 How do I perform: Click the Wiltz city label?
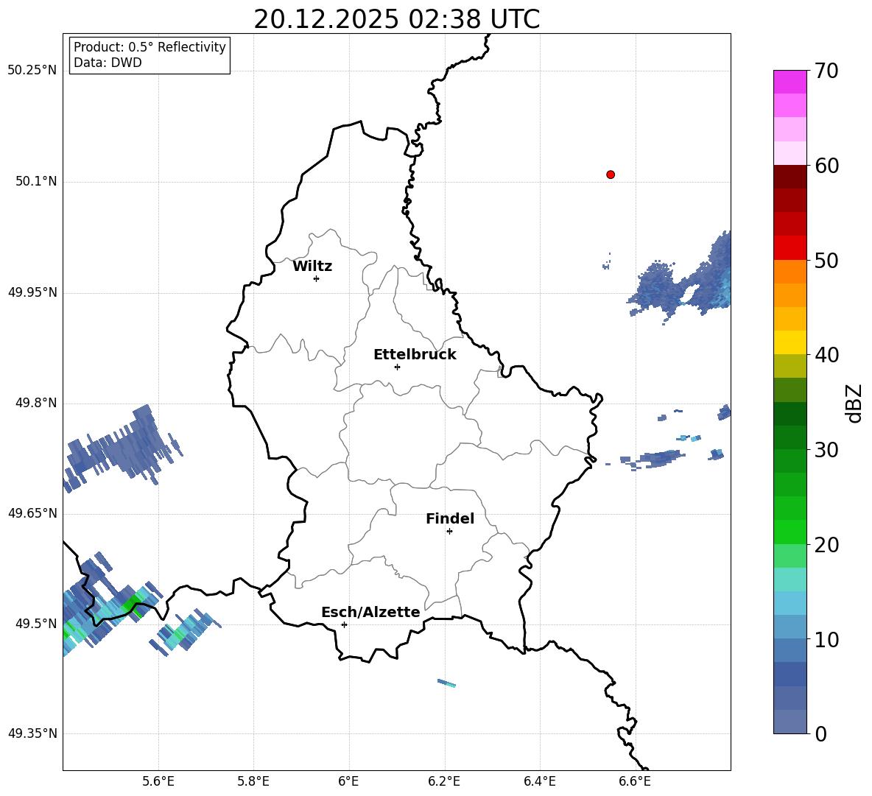click(x=312, y=267)
